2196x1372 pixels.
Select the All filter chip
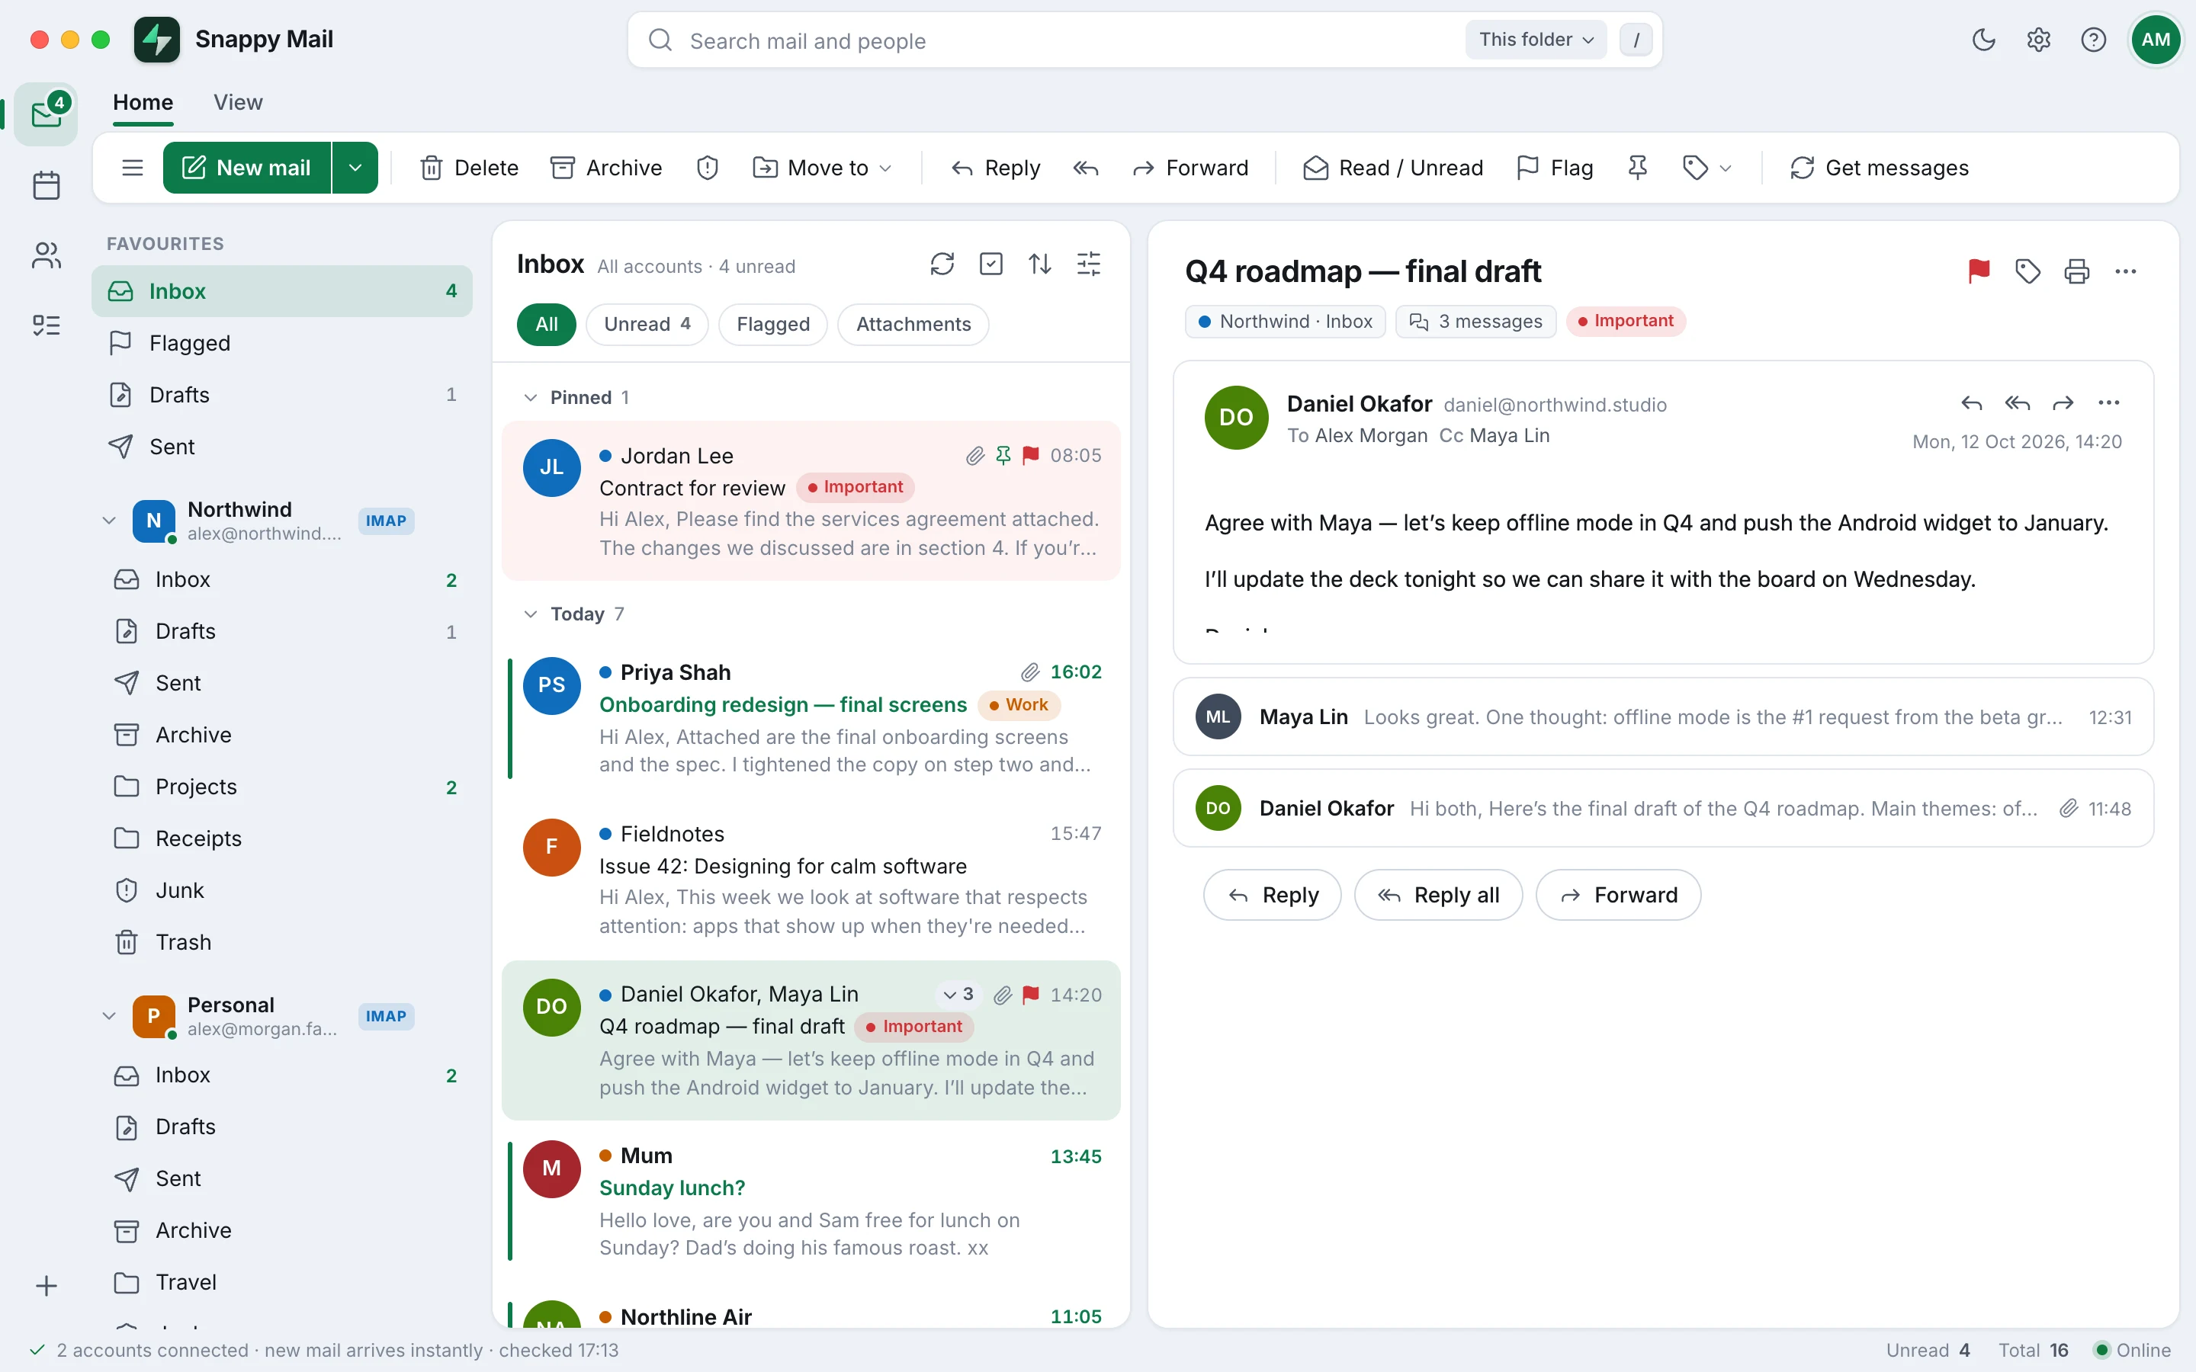pos(546,324)
